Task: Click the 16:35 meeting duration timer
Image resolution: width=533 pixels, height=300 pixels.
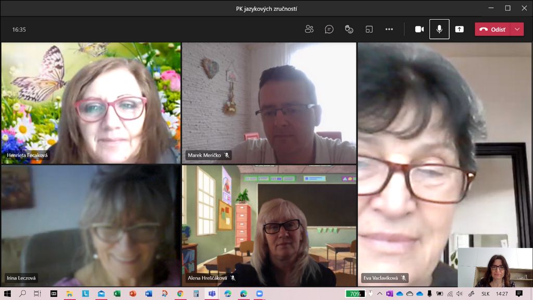Action: [x=19, y=30]
